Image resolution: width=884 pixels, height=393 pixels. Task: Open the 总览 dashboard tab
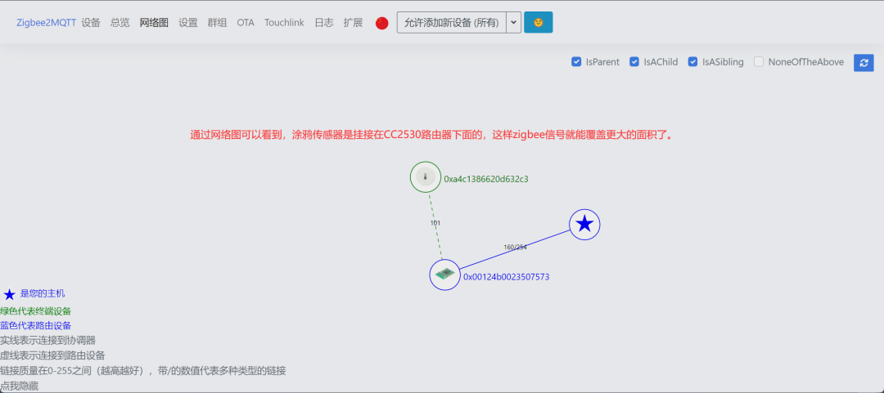click(120, 23)
